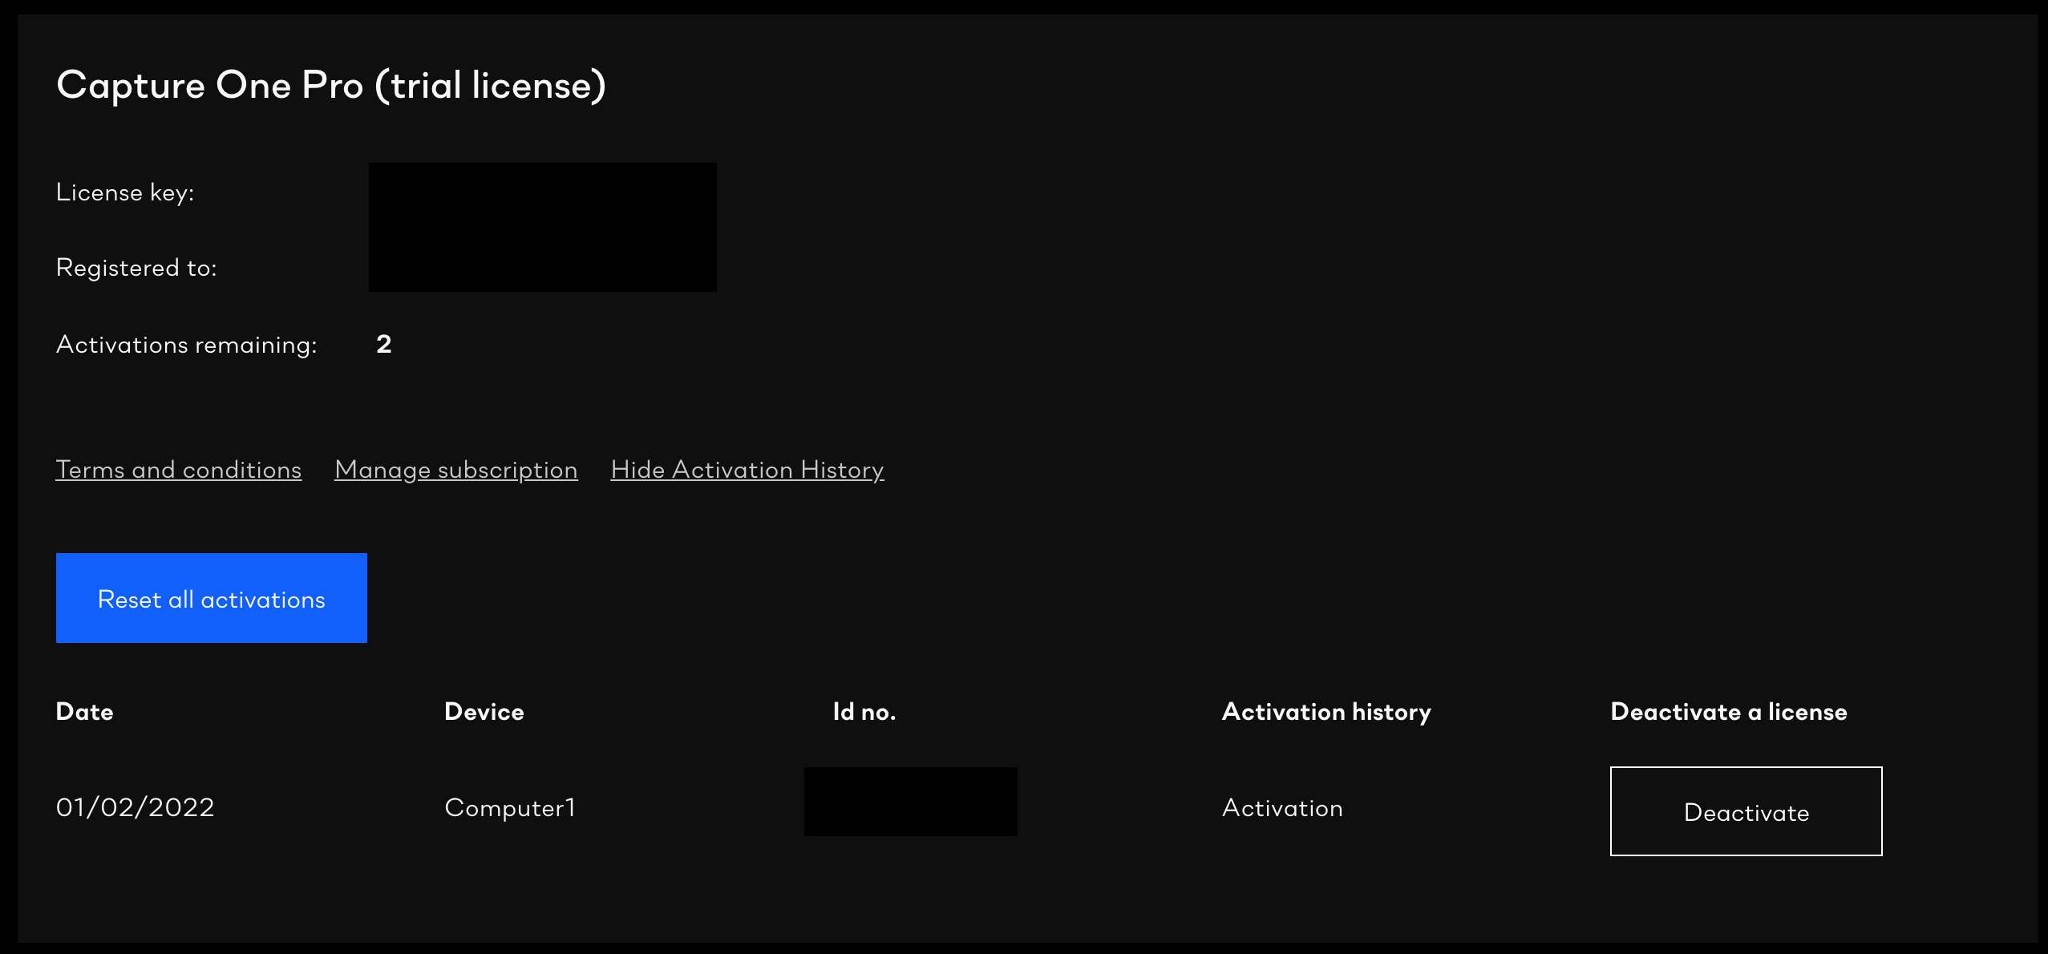
Task: Open the Terms and conditions link
Action: point(179,470)
